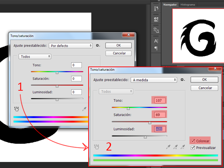Open the Character panel icon (A|)
Screen dimensions: 224x168
(156, 41)
